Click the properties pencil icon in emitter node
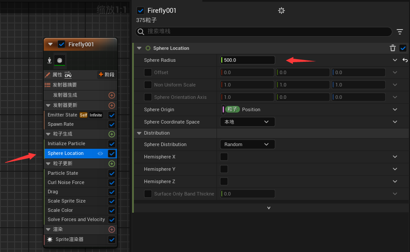The width and height of the screenshot is (410, 252). pyautogui.click(x=48, y=75)
